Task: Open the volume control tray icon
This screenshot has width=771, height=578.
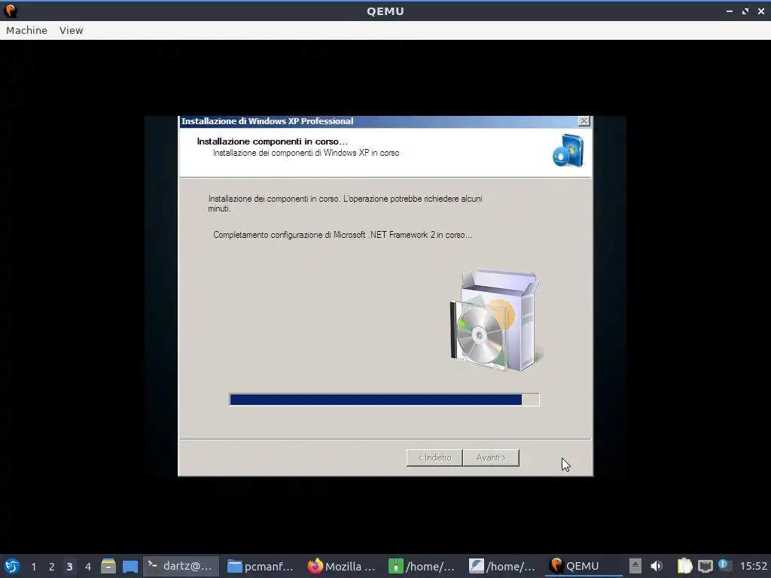Action: [x=657, y=566]
